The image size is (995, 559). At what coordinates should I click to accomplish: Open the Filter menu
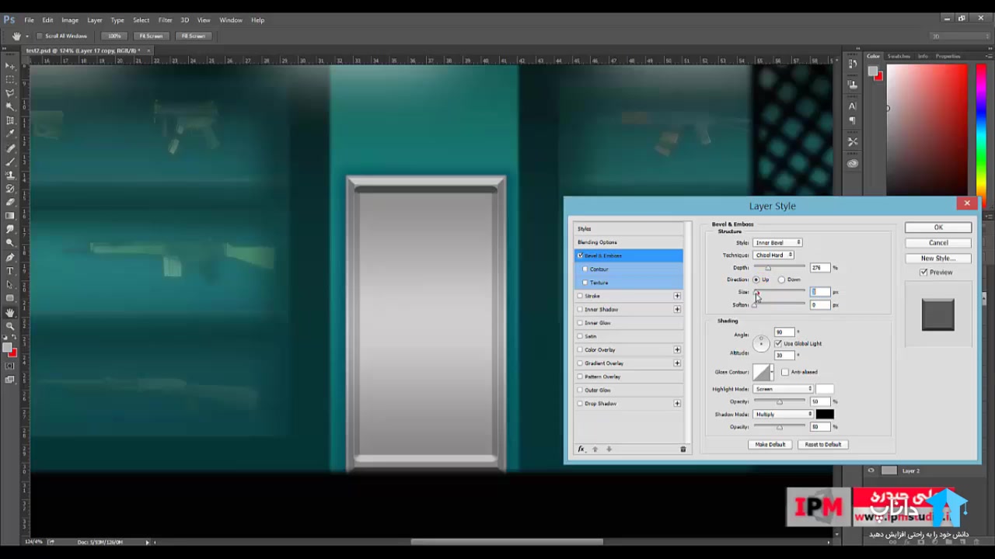[x=165, y=20]
